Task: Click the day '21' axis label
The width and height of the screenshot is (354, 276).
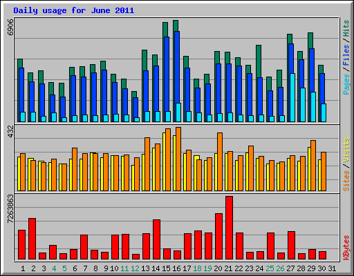Action: [228, 268]
